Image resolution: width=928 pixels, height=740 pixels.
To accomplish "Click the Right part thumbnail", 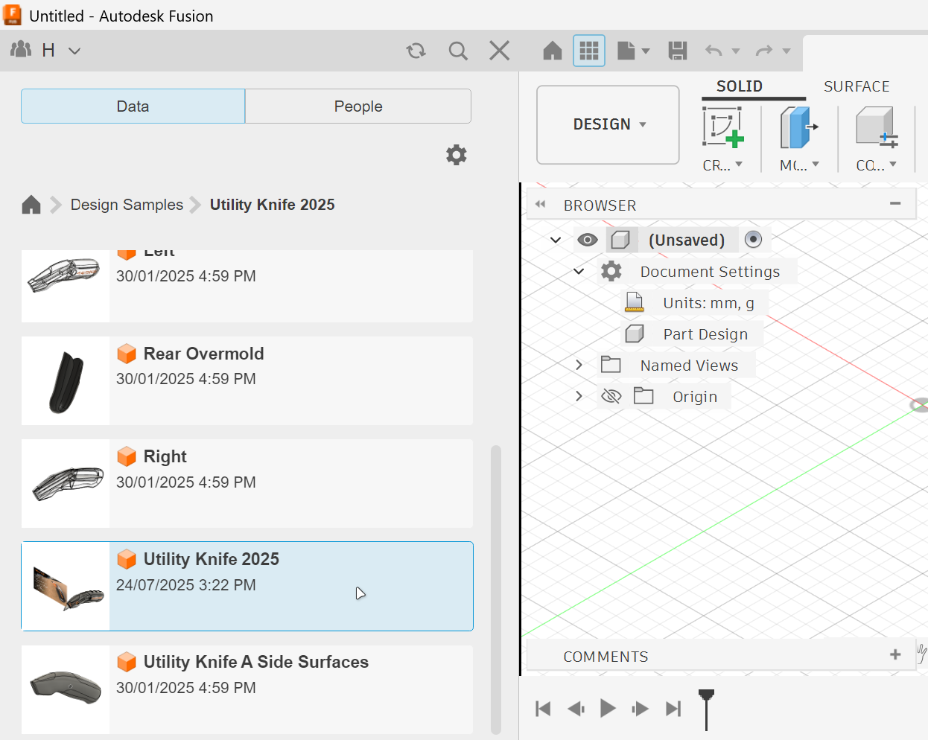I will 66,484.
